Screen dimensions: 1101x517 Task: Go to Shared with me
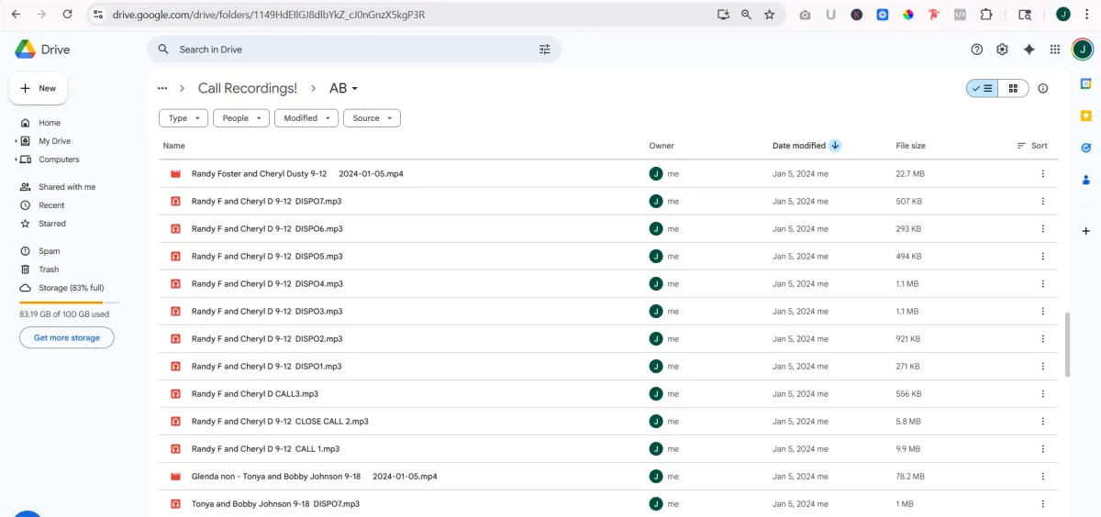(66, 187)
